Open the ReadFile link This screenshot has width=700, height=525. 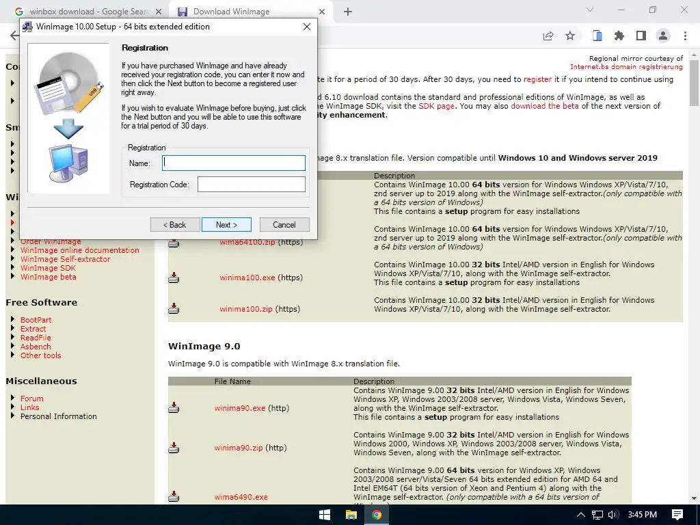[x=36, y=338]
